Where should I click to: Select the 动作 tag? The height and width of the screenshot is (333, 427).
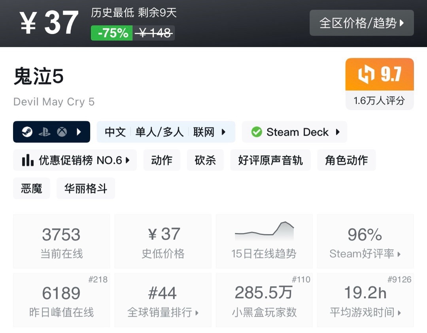tap(162, 160)
